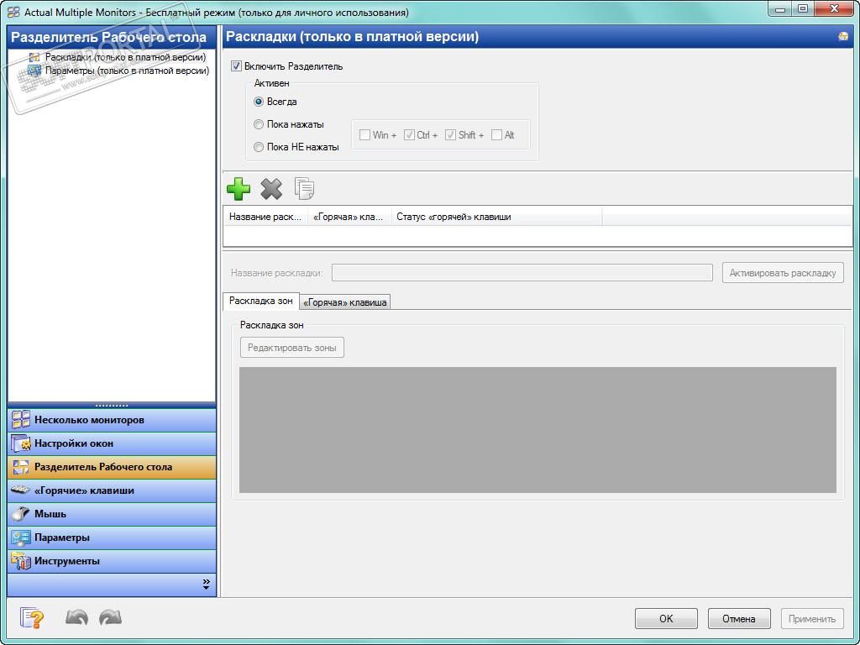Click the Несколько мониторов section icon
Screen dimensions: 860x645
tap(21, 420)
